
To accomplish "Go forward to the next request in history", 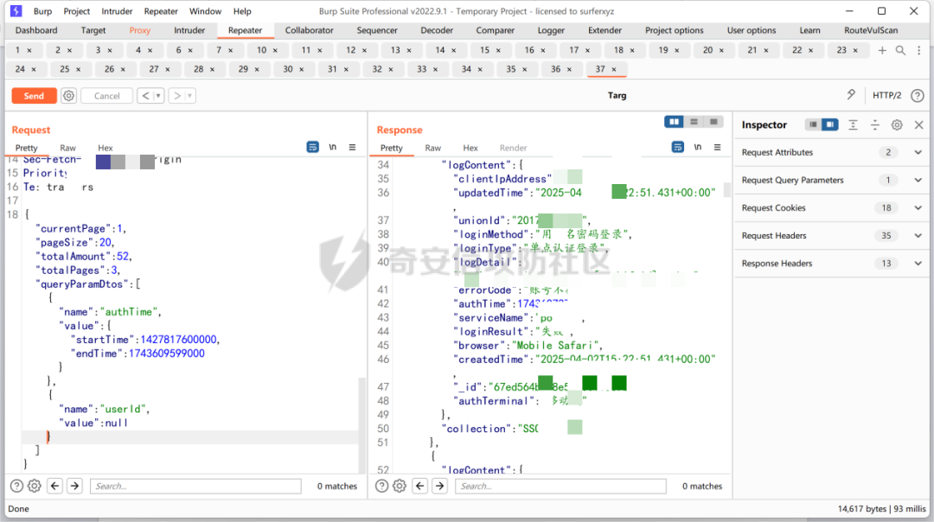I will (177, 96).
